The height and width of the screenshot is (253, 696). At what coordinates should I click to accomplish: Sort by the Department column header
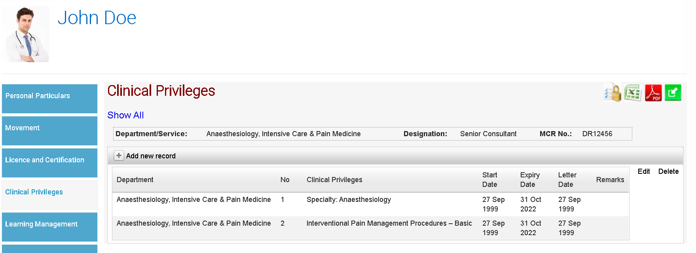tap(135, 180)
